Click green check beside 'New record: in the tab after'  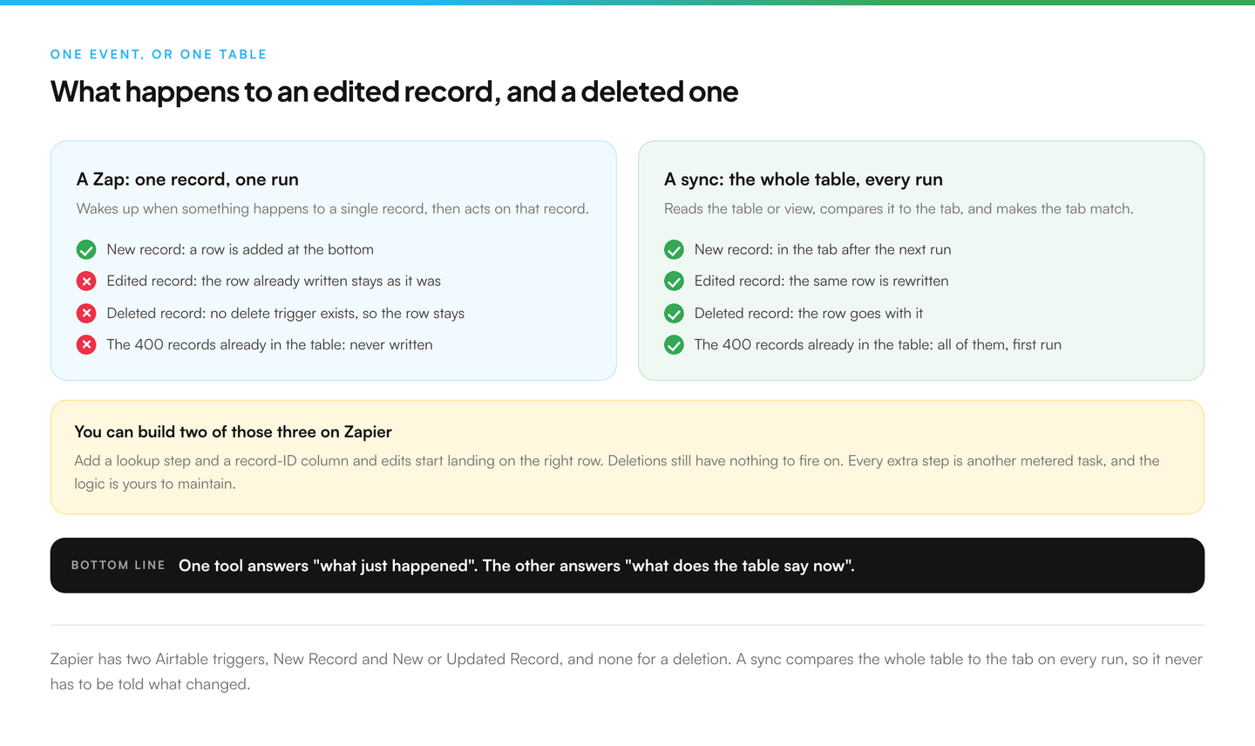click(x=674, y=250)
